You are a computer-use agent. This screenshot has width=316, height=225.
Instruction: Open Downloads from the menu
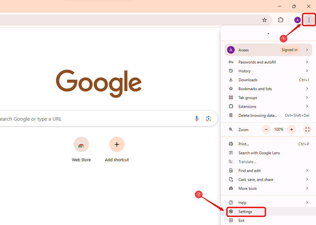point(268,80)
